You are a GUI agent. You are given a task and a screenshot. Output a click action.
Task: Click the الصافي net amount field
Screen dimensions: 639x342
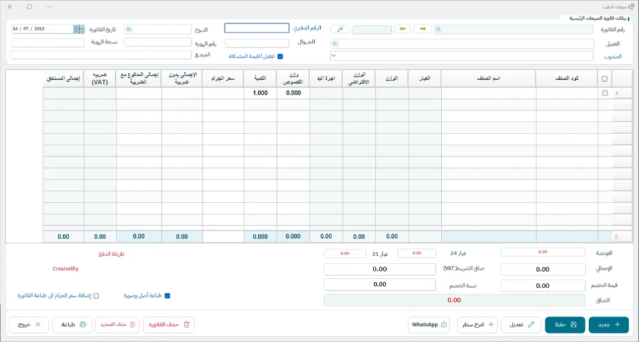point(455,301)
